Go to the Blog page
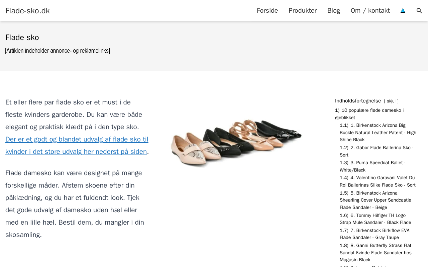The width and height of the screenshot is (428, 267). click(x=333, y=11)
